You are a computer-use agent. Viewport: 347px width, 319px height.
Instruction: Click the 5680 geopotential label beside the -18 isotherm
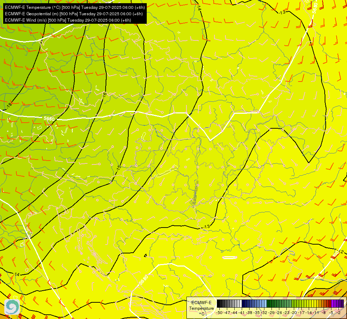click(49, 119)
